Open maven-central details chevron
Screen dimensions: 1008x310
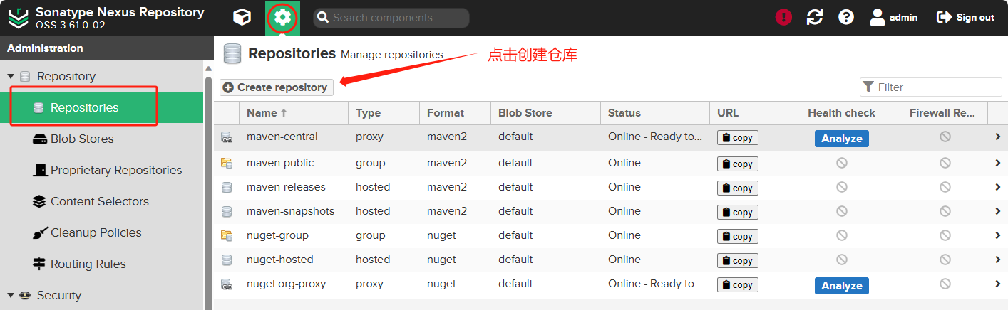pyautogui.click(x=998, y=137)
